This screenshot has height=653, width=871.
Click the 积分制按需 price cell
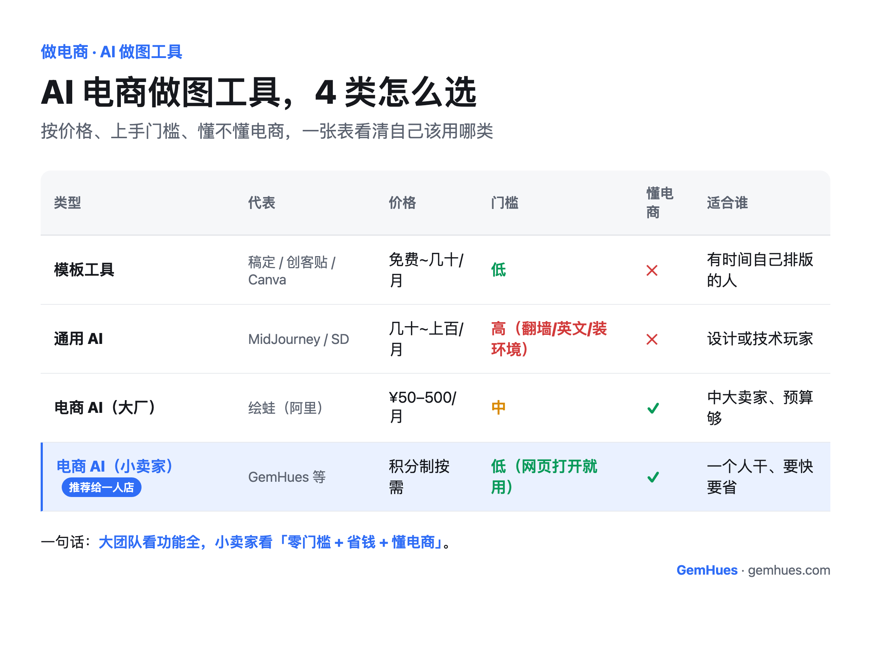tap(419, 477)
